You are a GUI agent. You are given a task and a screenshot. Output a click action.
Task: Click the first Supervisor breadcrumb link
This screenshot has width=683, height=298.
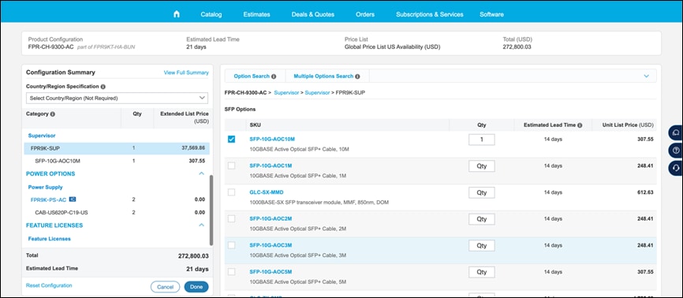pyautogui.click(x=286, y=93)
